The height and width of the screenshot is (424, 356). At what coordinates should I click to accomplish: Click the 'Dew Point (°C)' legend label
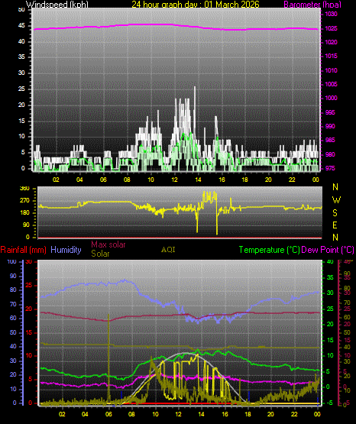click(x=328, y=250)
